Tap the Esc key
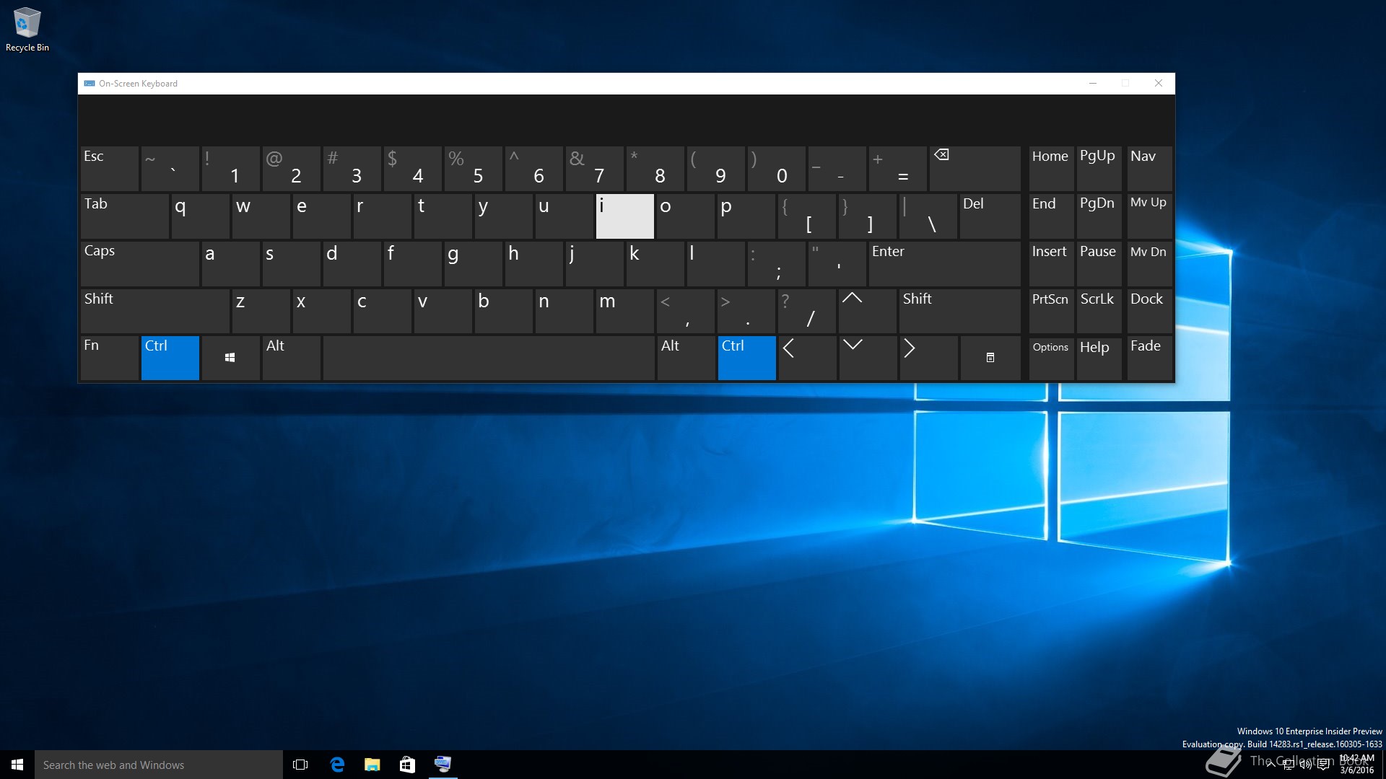This screenshot has height=779, width=1386. [x=110, y=168]
